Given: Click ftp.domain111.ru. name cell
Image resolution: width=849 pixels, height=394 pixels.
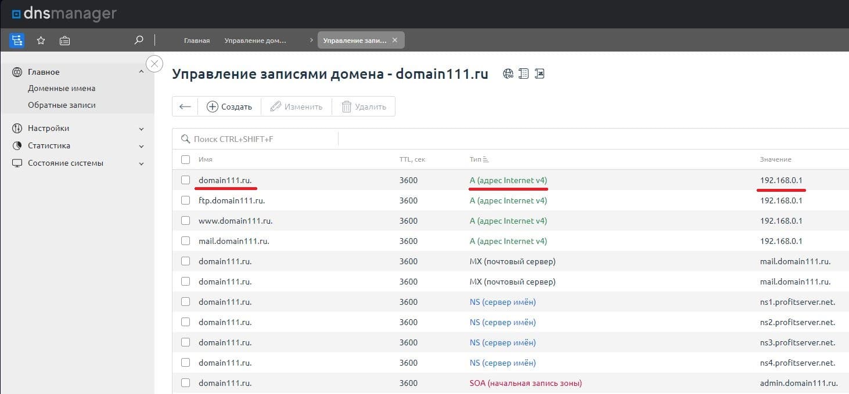Looking at the screenshot, I should (232, 200).
